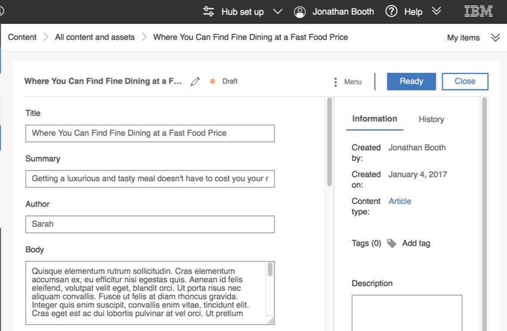Screen dimensions: 507x331
Task: Click the pencil icon to rename title
Action: 195,82
